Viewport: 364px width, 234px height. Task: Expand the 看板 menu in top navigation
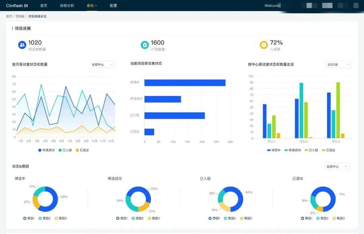click(92, 6)
